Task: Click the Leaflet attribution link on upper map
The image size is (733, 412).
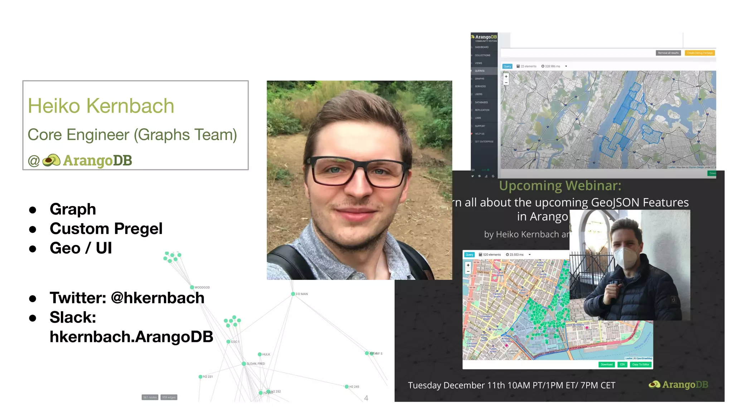Action: [671, 167]
